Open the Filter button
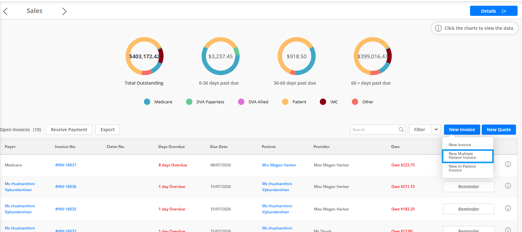Image resolution: width=522 pixels, height=232 pixels. click(420, 130)
